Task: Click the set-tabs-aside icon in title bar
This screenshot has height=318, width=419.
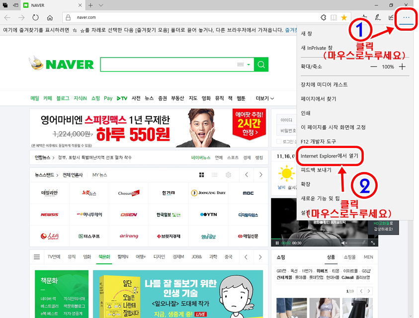Action: coord(16,5)
